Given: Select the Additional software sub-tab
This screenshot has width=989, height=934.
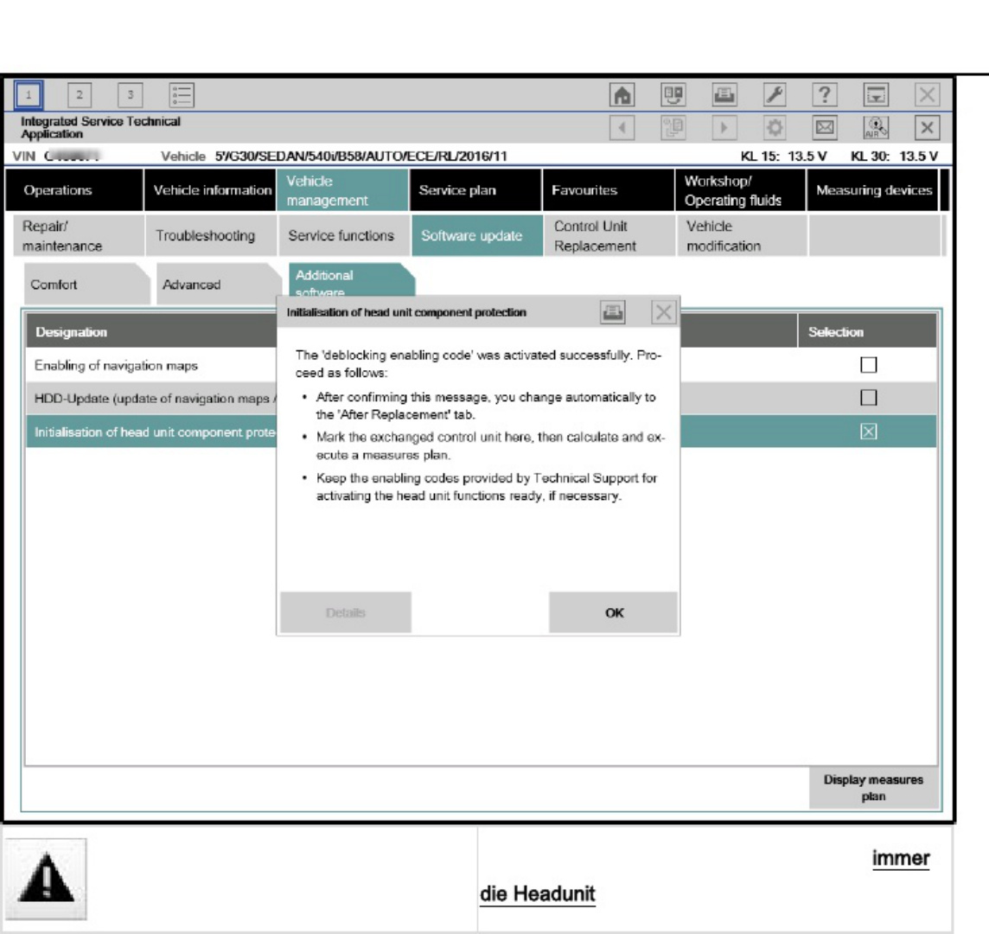Looking at the screenshot, I should coord(350,279).
